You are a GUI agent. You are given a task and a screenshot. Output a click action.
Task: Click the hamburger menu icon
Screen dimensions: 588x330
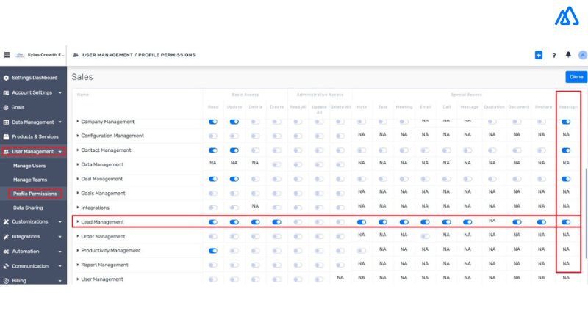coord(7,55)
